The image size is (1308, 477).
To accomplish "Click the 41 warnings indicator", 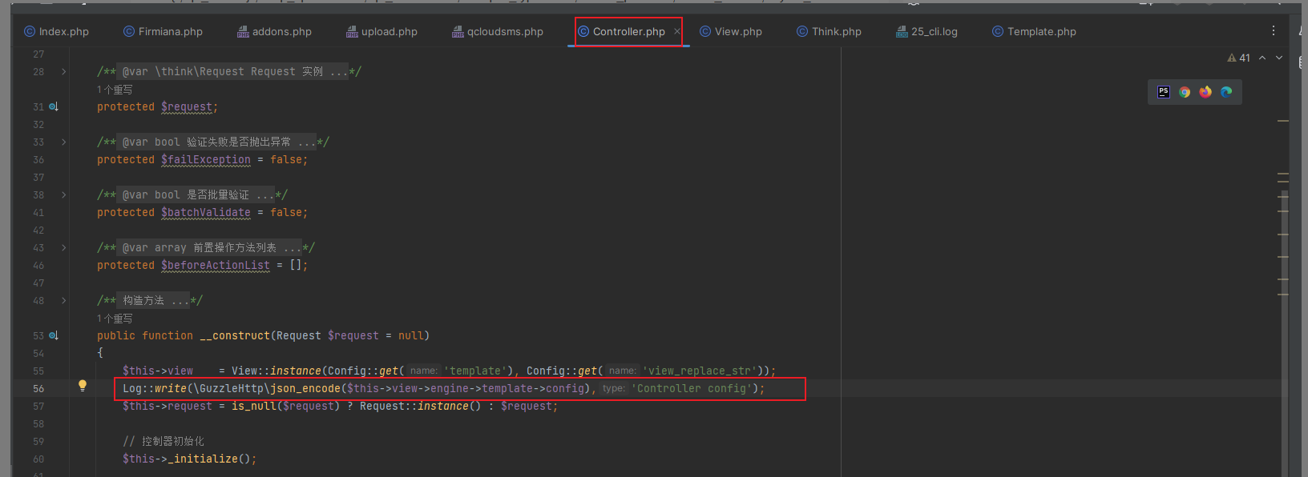I will click(1238, 58).
